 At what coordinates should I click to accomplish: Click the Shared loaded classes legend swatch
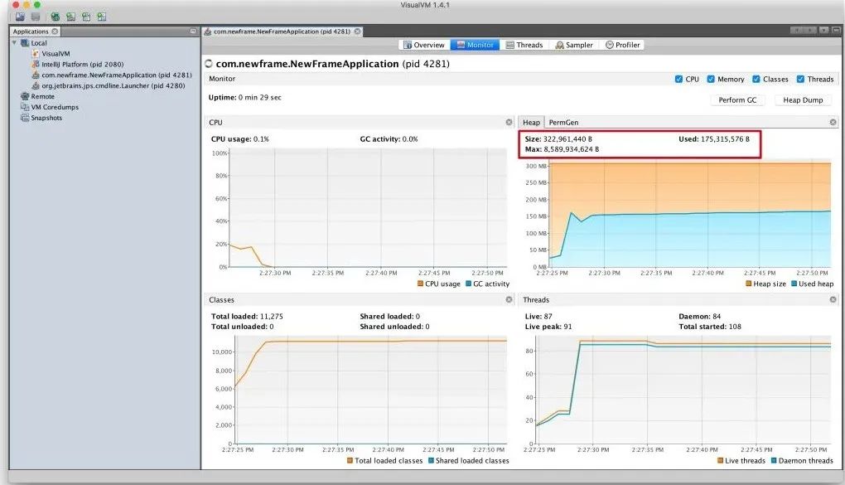pyautogui.click(x=431, y=461)
